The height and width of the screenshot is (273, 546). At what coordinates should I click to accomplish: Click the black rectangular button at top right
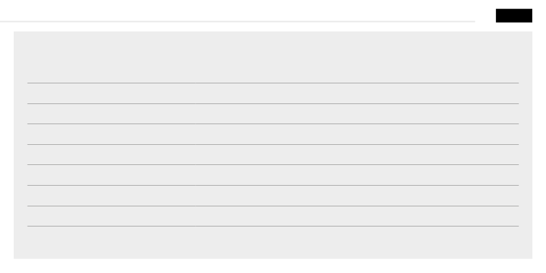pyautogui.click(x=514, y=16)
